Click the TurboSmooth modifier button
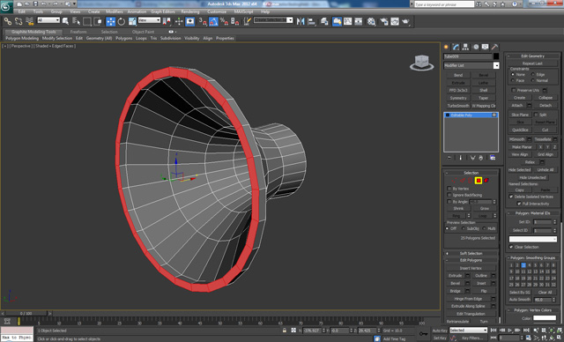This screenshot has height=342, width=564. (458, 106)
